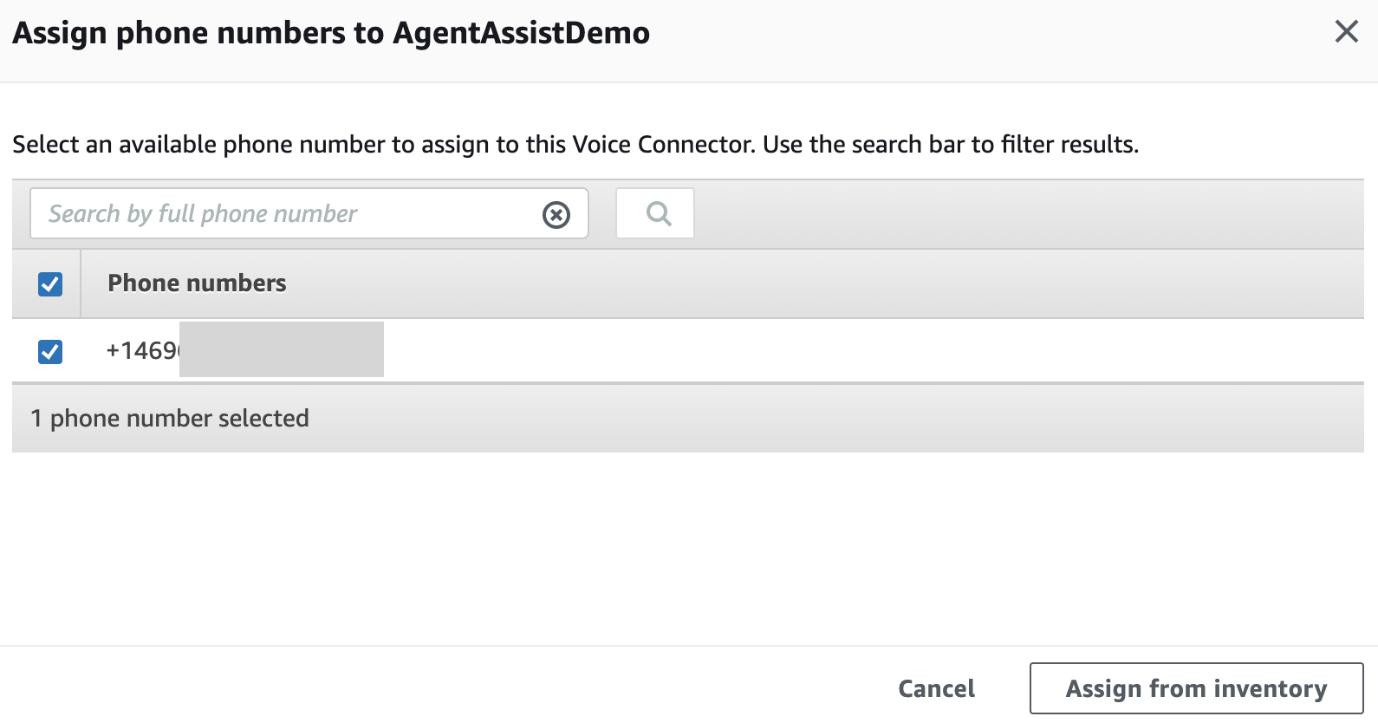The width and height of the screenshot is (1378, 723).
Task: Tap the search magnifier icon next to input
Action: pos(659,213)
